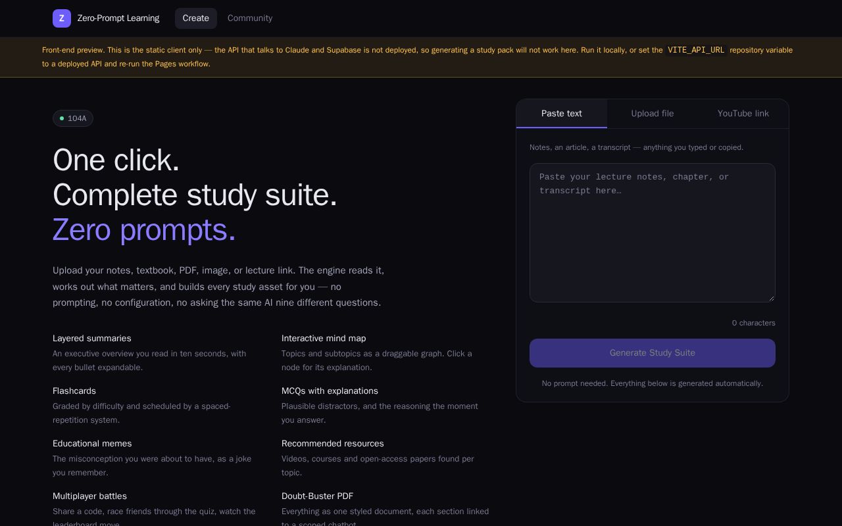842x526 pixels.
Task: Click the 'Zero prompts.' purple headline
Action: click(144, 230)
